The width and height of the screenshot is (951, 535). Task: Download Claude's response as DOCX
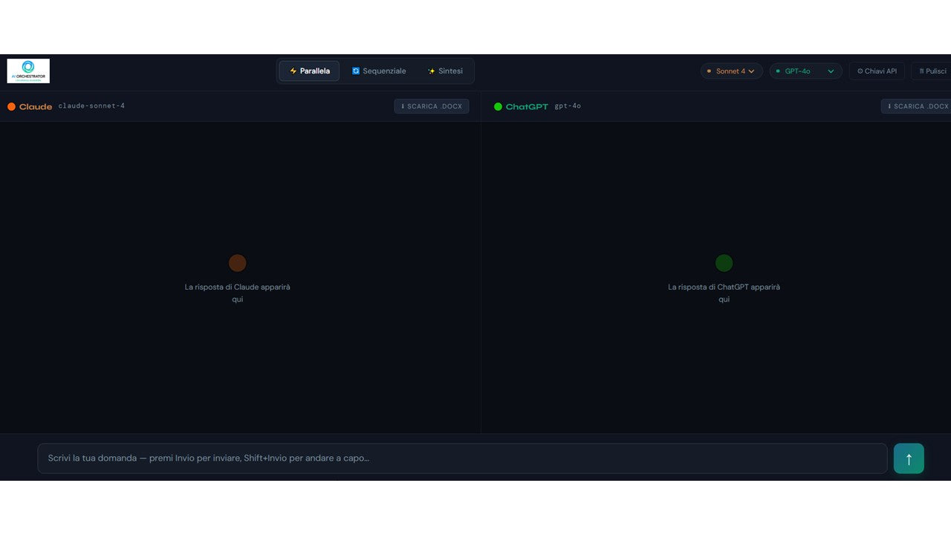pos(432,106)
